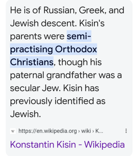This screenshot has width=138, height=156.
Task: Open the three-dot menu beside the Wikipedia URL
Action: (x=126, y=131)
